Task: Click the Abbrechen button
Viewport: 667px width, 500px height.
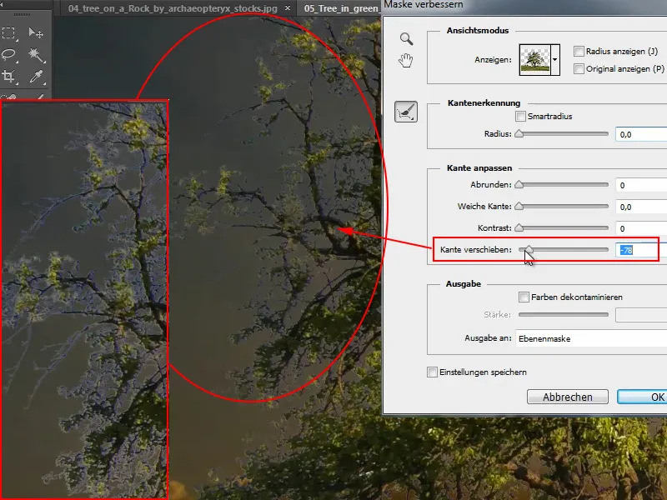Action: (x=568, y=397)
